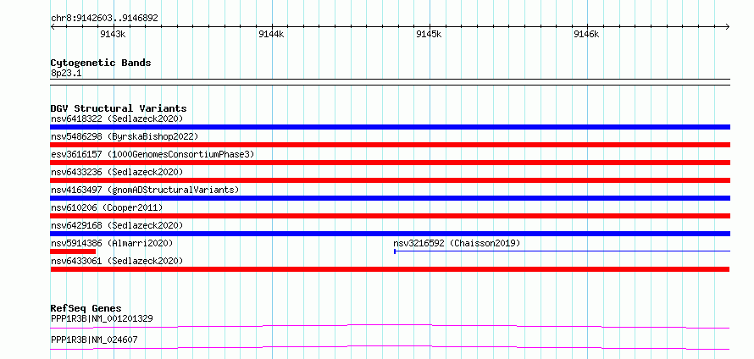This screenshot has width=754, height=359.
Task: Click nsv6433236 (Sedlazeck2020) label
Action: click(117, 172)
